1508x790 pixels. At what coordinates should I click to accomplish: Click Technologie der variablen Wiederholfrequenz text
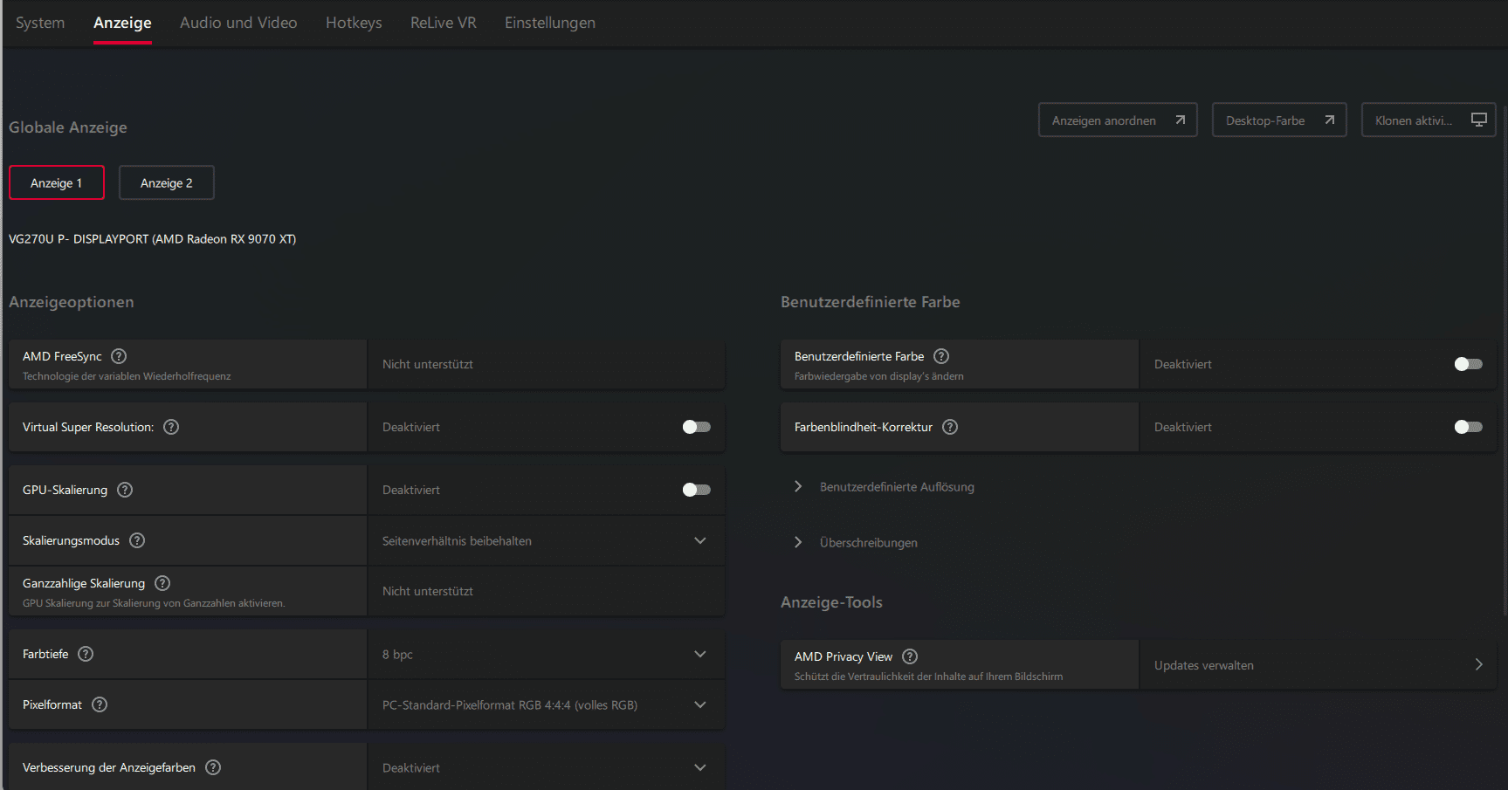127,376
